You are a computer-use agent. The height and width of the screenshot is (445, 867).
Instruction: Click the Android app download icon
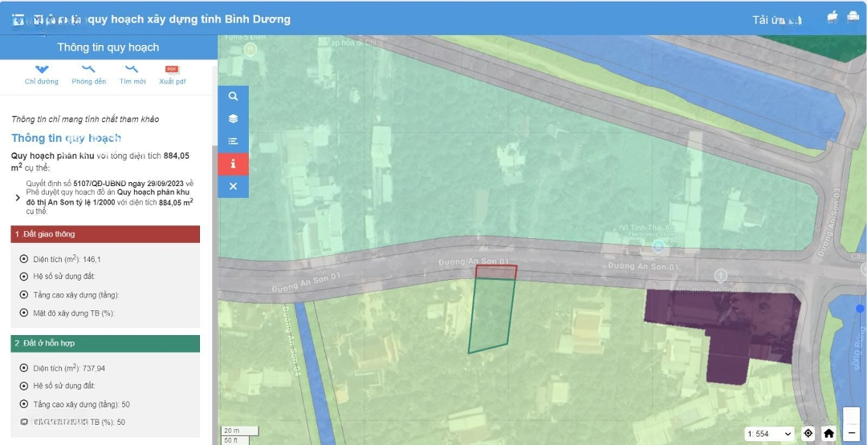[x=853, y=17]
